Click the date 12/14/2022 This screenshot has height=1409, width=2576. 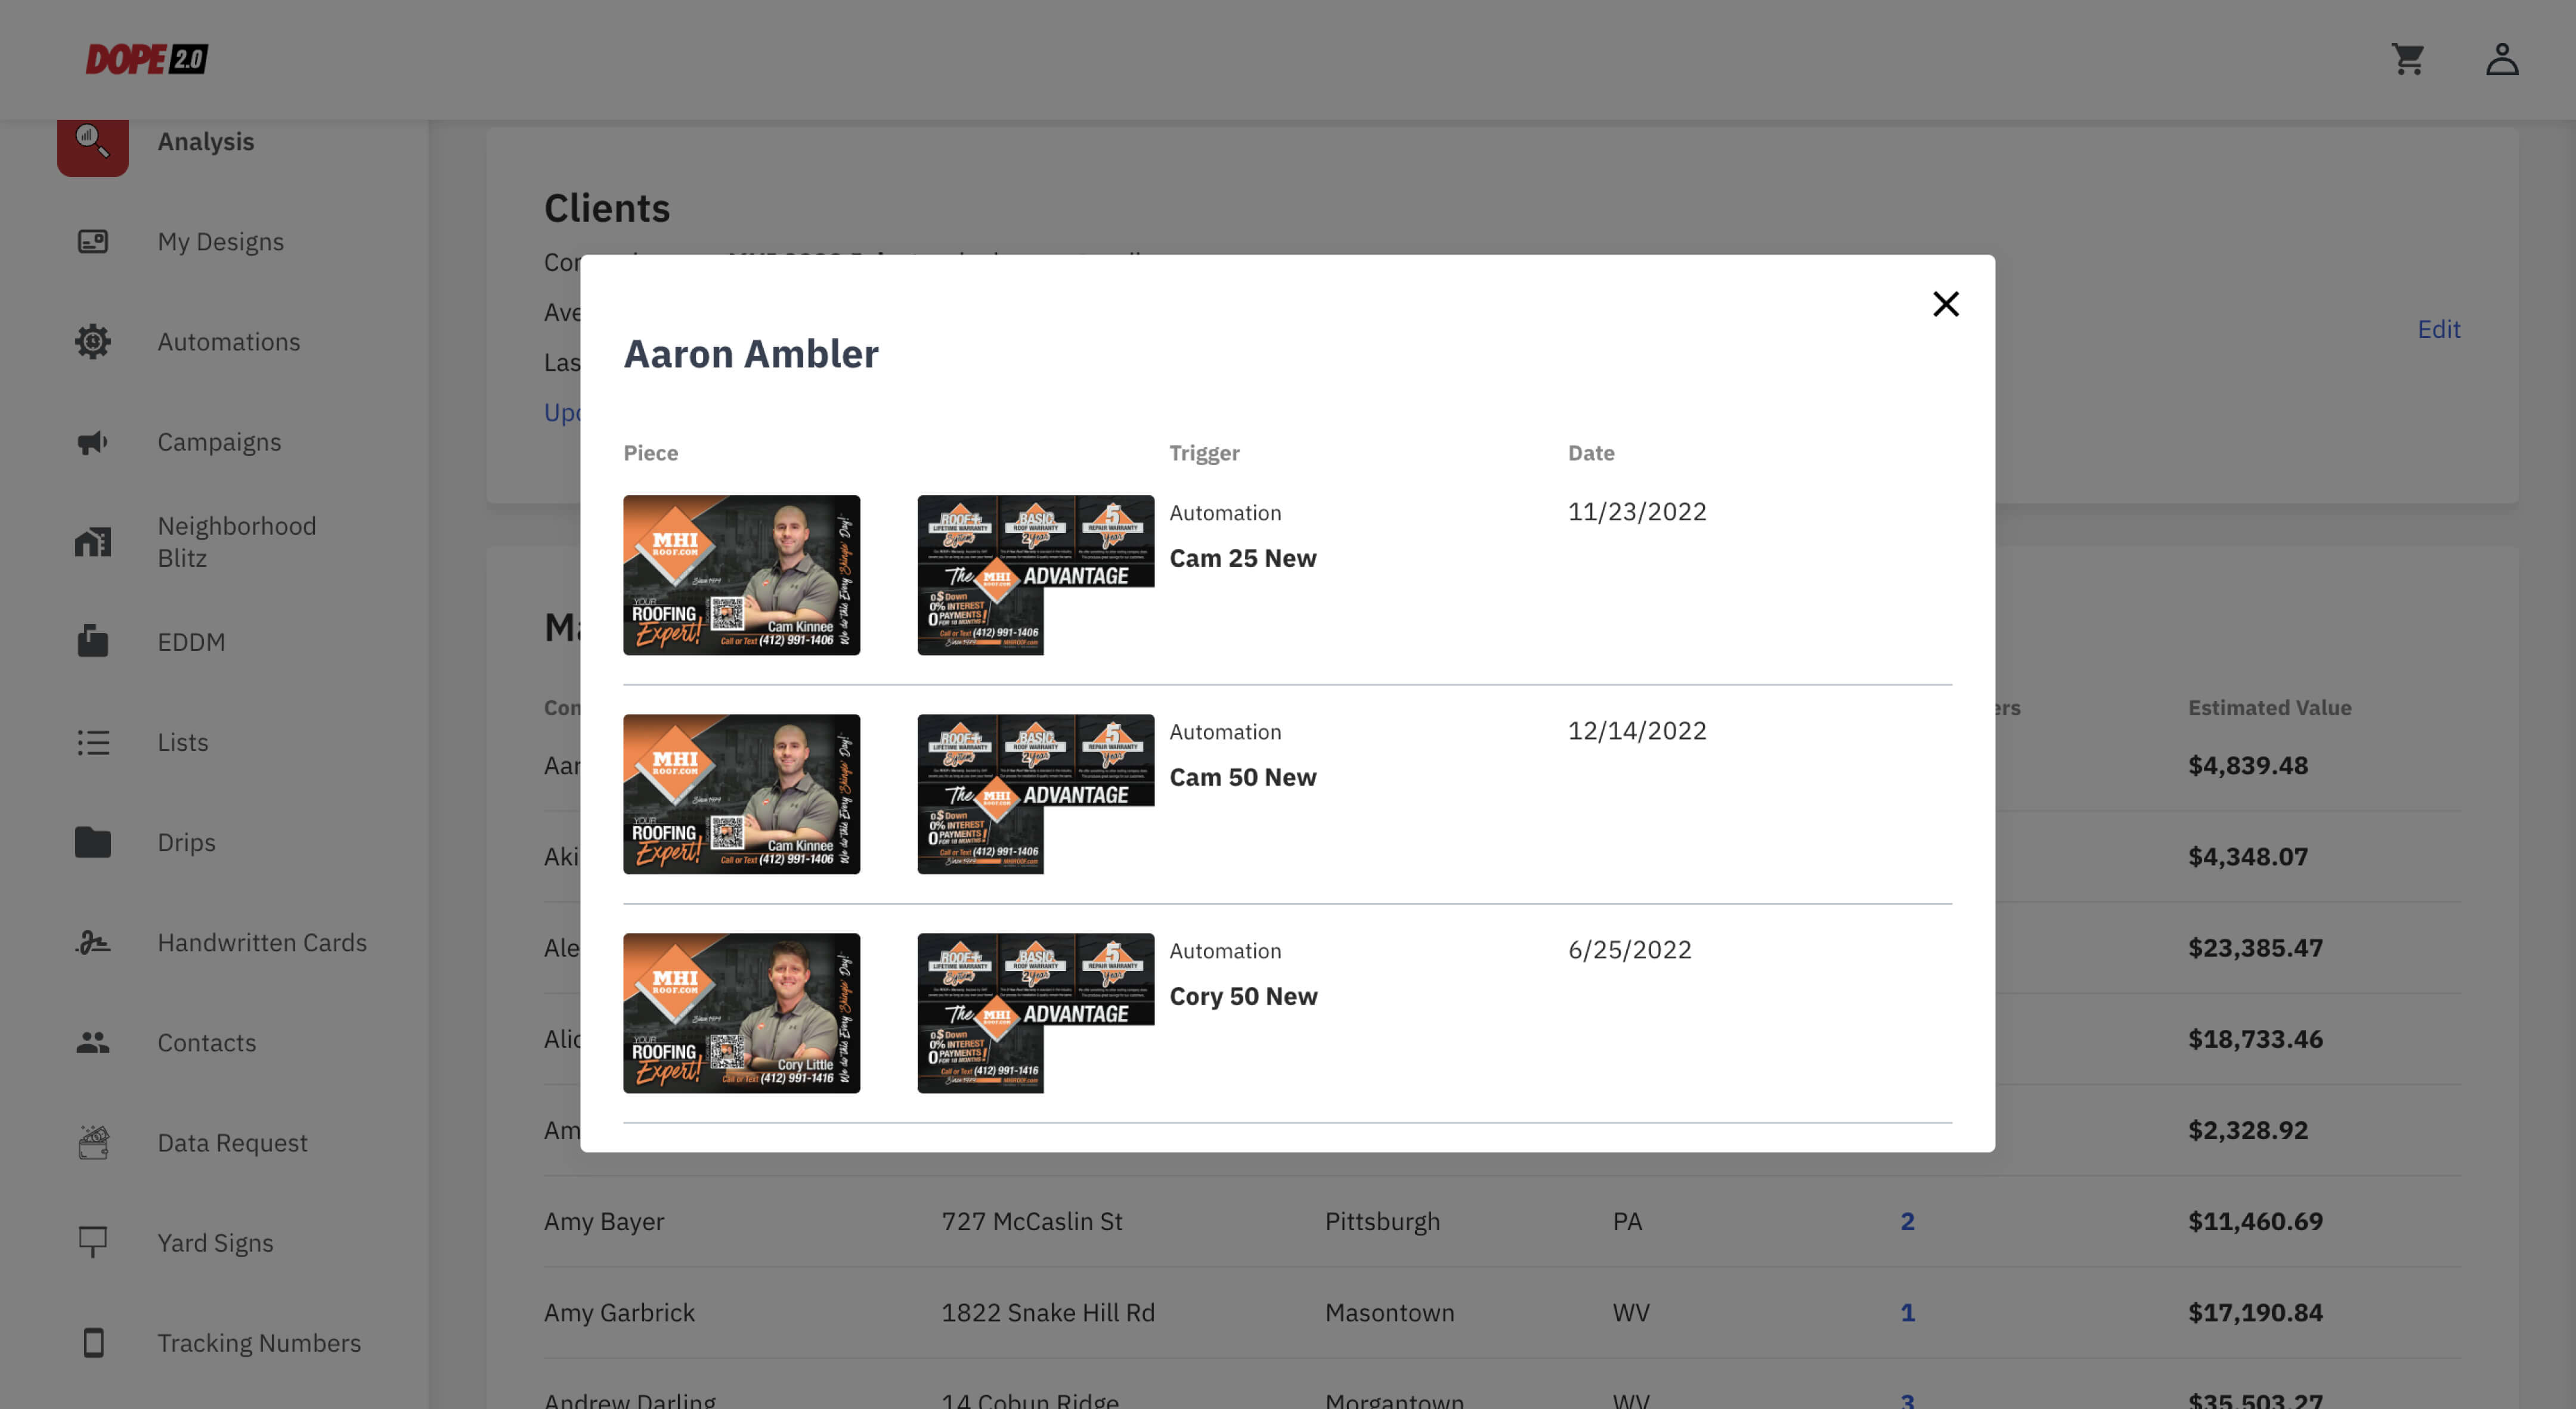(1636, 731)
